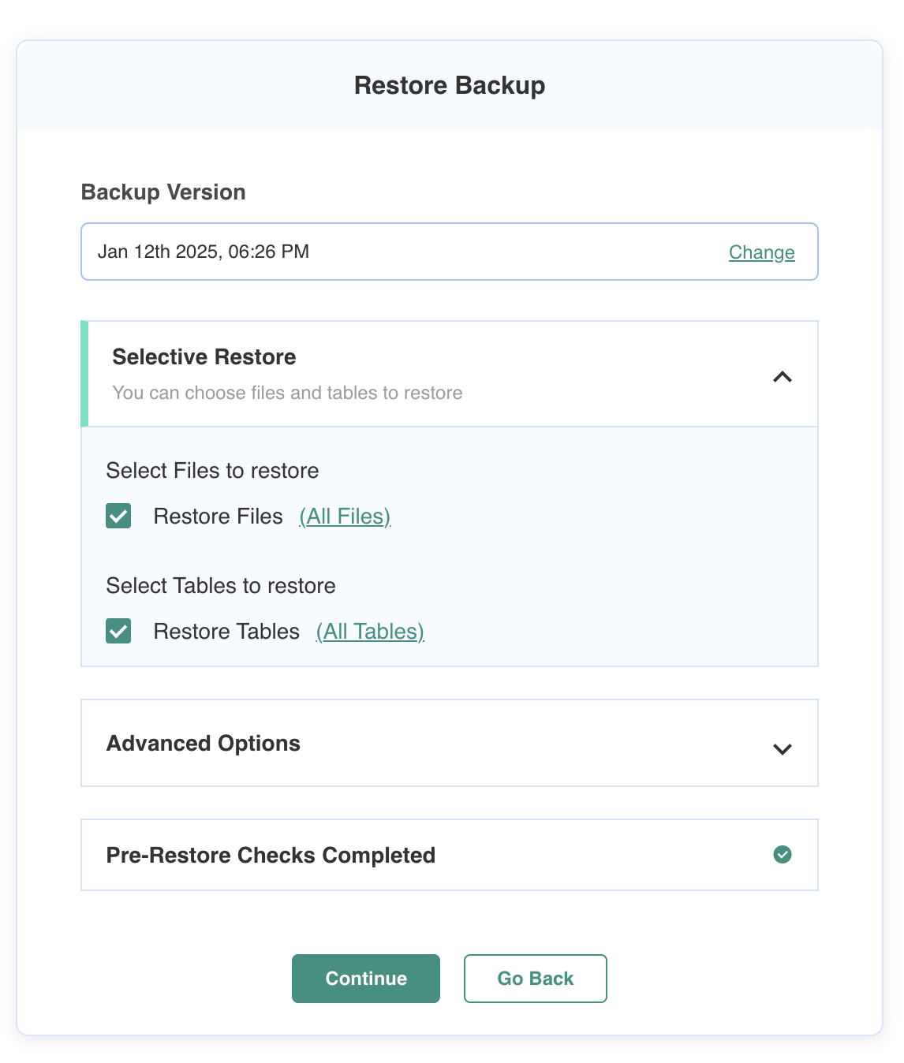Change the selected backup version
Viewport: 904px width, 1063px height.
coord(761,252)
